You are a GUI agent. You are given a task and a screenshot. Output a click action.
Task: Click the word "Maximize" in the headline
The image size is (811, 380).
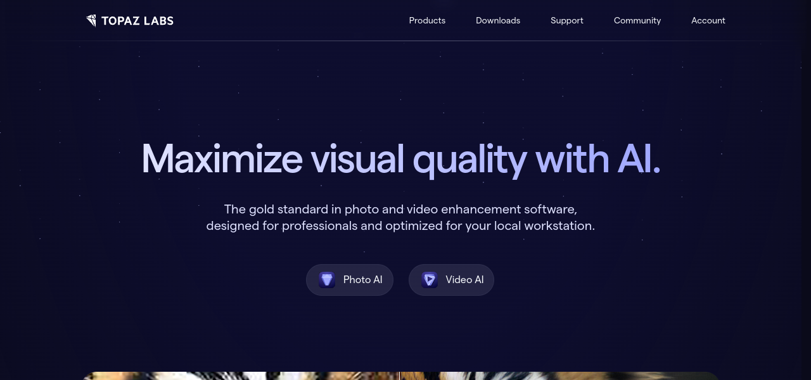tap(222, 158)
